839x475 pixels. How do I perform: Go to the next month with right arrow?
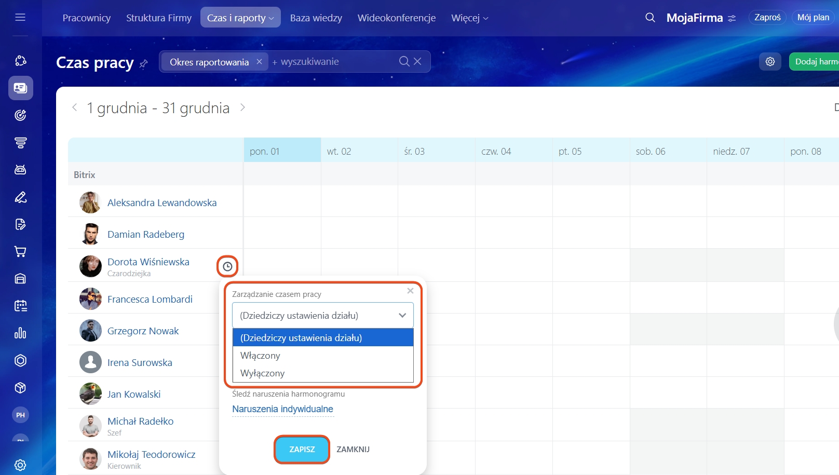[242, 107]
